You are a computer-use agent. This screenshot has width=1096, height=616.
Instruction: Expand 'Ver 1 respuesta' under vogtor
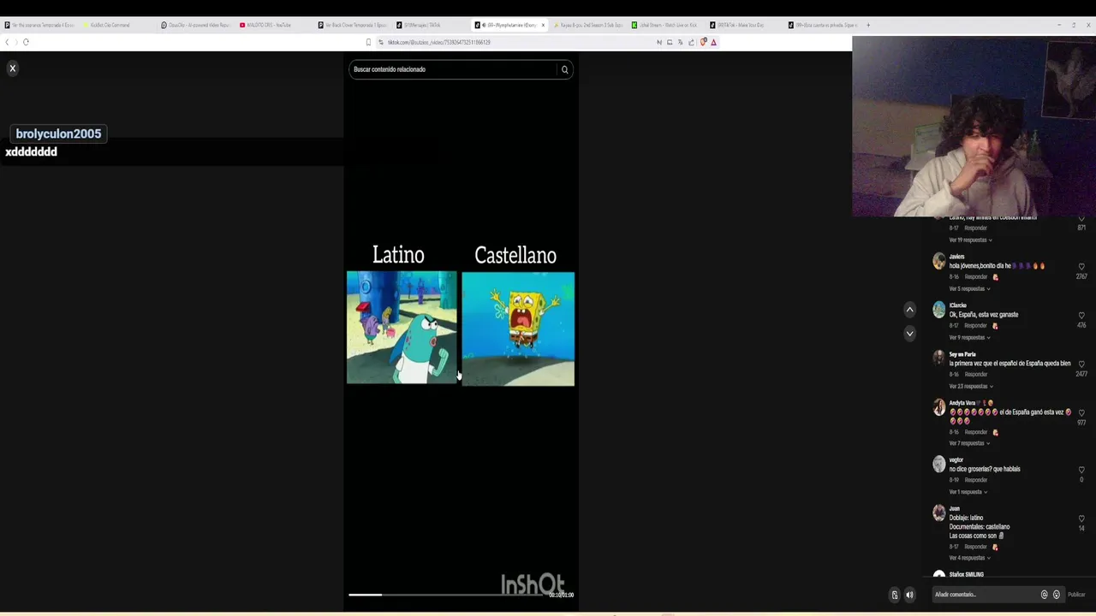(x=968, y=493)
